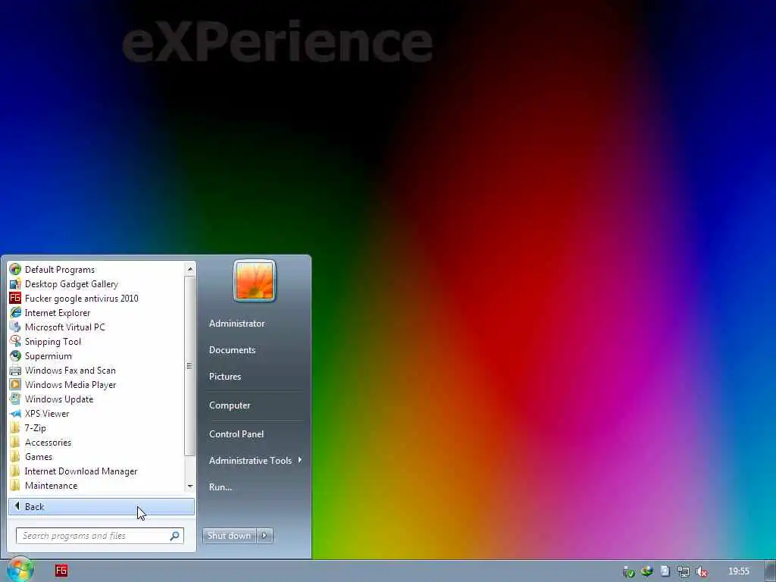Open the Run... dialog
This screenshot has width=776, height=582.
point(221,487)
